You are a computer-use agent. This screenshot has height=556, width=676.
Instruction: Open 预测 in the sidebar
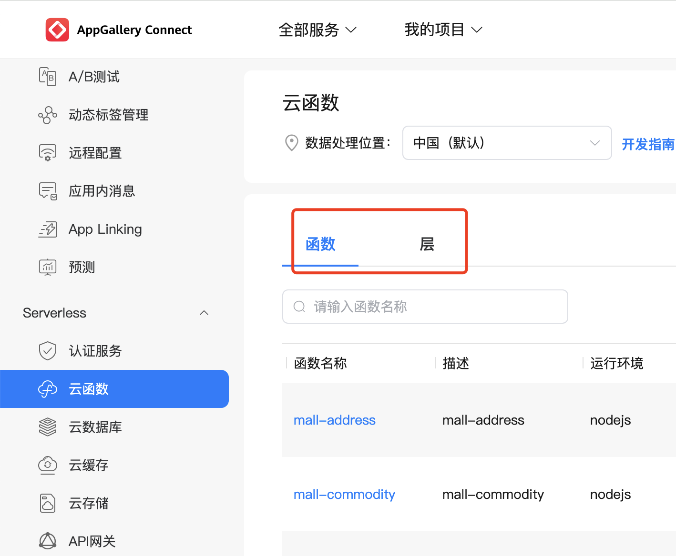[x=82, y=267]
